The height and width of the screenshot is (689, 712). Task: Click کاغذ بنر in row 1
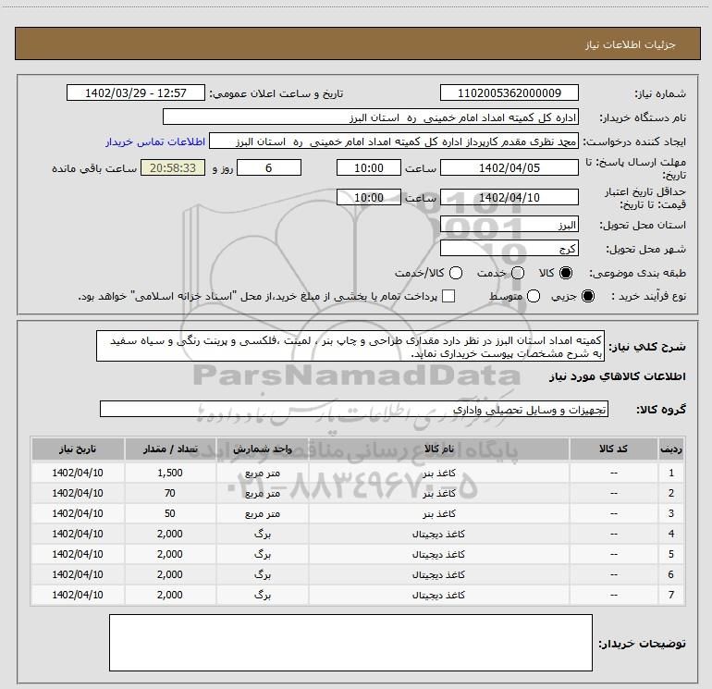coord(438,474)
